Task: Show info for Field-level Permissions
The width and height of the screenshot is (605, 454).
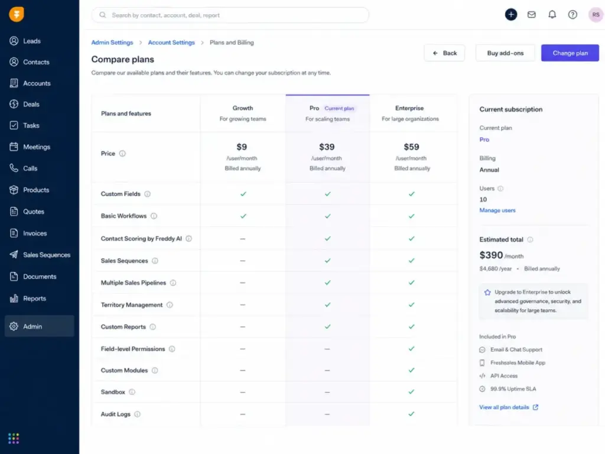Action: [x=172, y=349]
